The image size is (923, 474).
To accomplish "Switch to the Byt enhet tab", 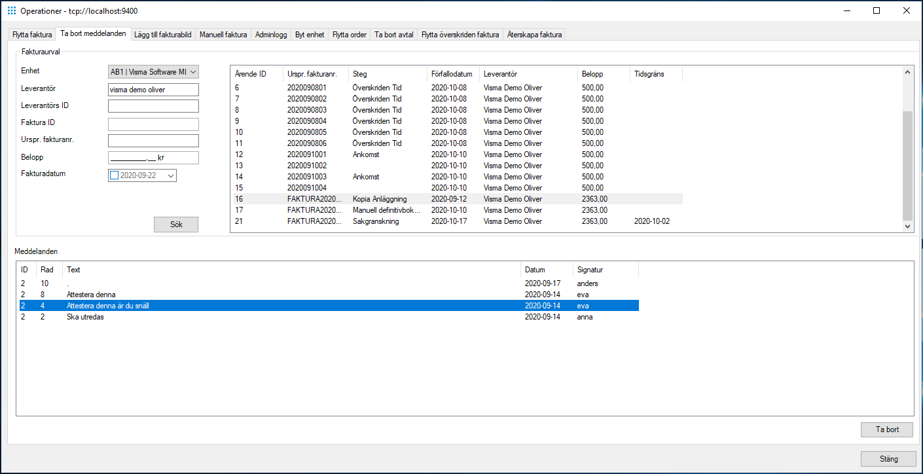I will tap(310, 35).
